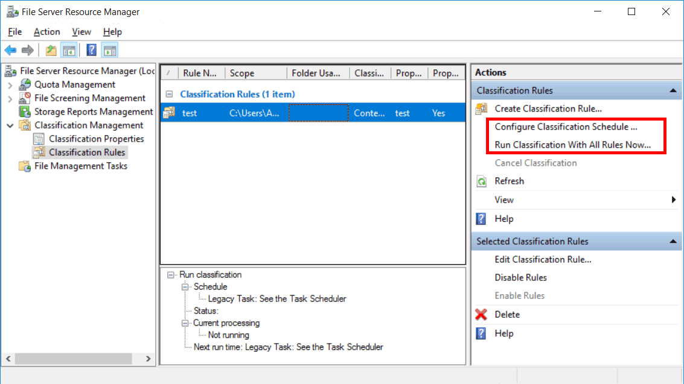Click the File Screening Management icon
This screenshot has height=384, width=684.
25,98
